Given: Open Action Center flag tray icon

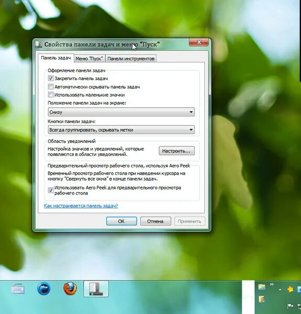Looking at the screenshot, I should (290, 306).
